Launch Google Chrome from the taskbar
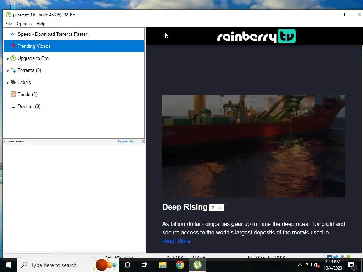The image size is (363, 272). 180,265
